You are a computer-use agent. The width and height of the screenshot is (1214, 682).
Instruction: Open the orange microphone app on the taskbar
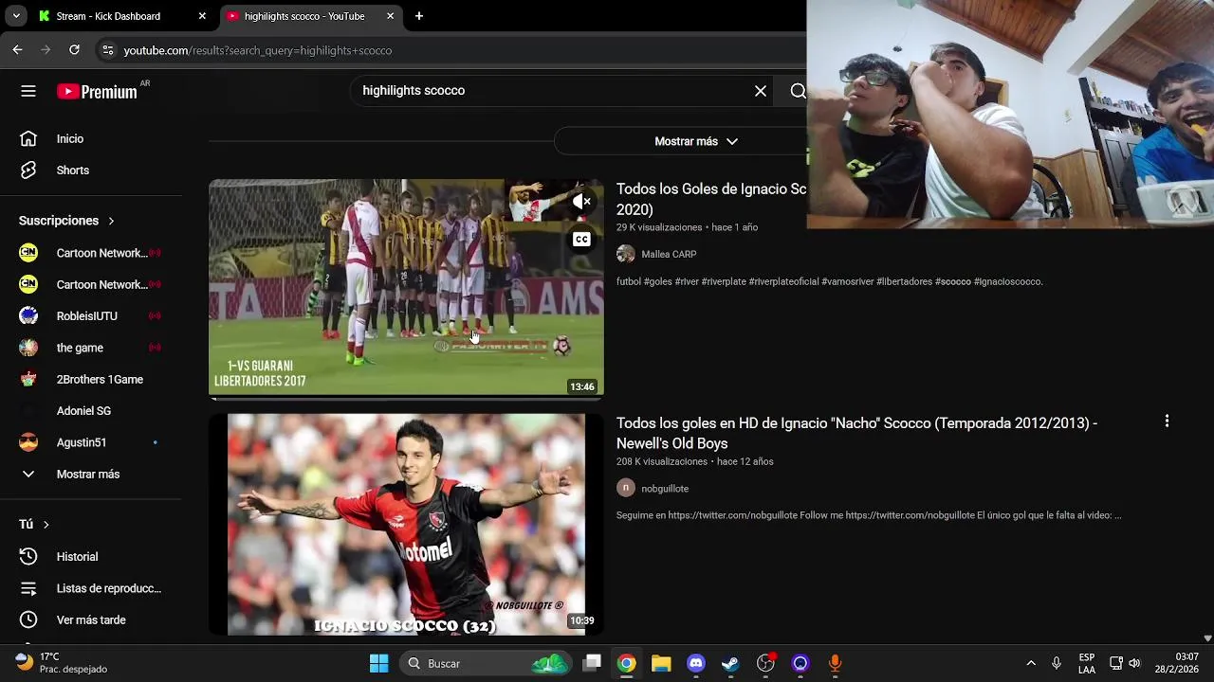835,663
